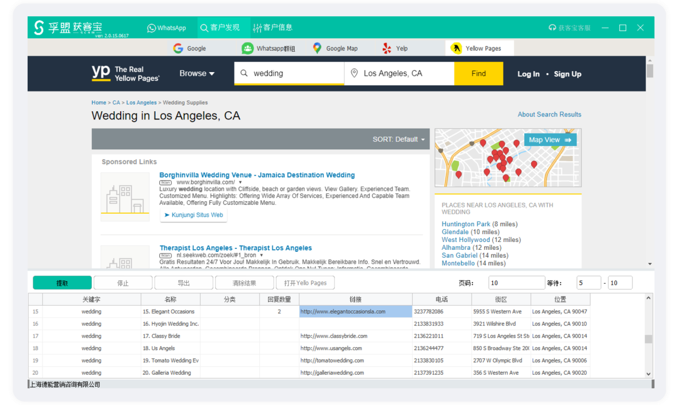Select the Google source tab

(190, 48)
